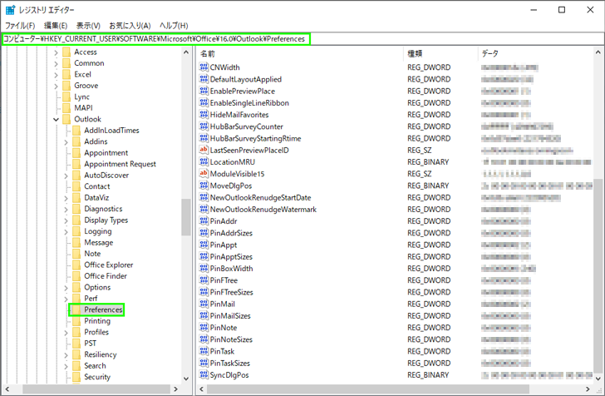The width and height of the screenshot is (605, 396).
Task: Select the PinTaskSizes value name
Action: (x=230, y=364)
